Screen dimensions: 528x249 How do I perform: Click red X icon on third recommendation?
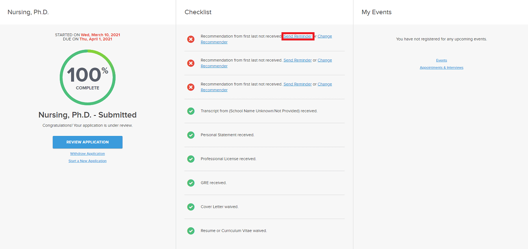coord(191,87)
